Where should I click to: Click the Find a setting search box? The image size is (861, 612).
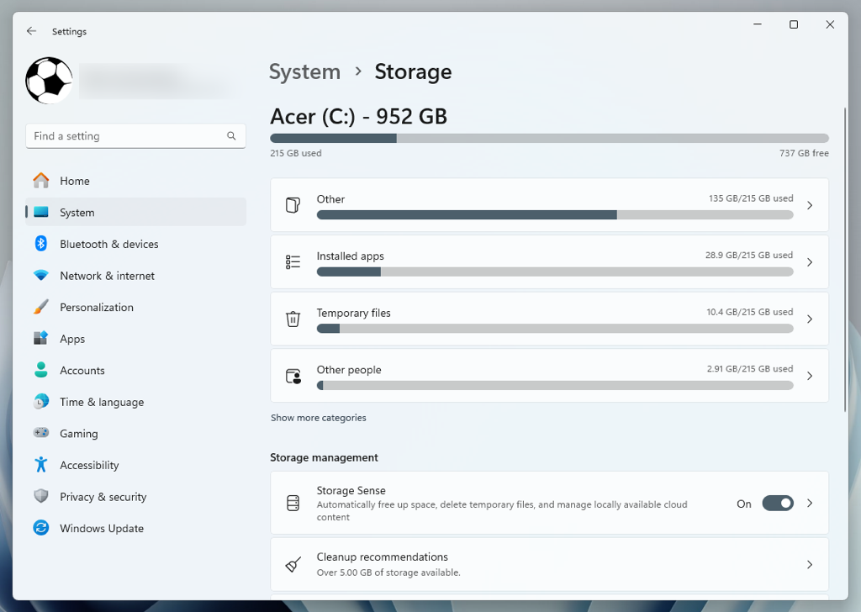(x=135, y=136)
